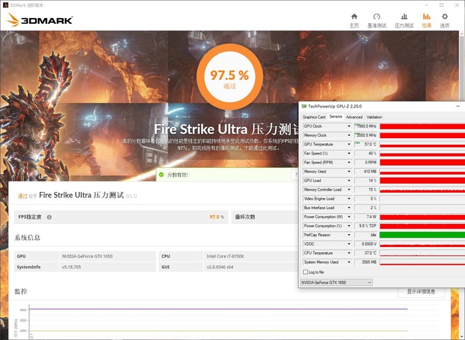465x340 pixels.
Task: Open the 3DMark home page icon
Action: click(354, 17)
